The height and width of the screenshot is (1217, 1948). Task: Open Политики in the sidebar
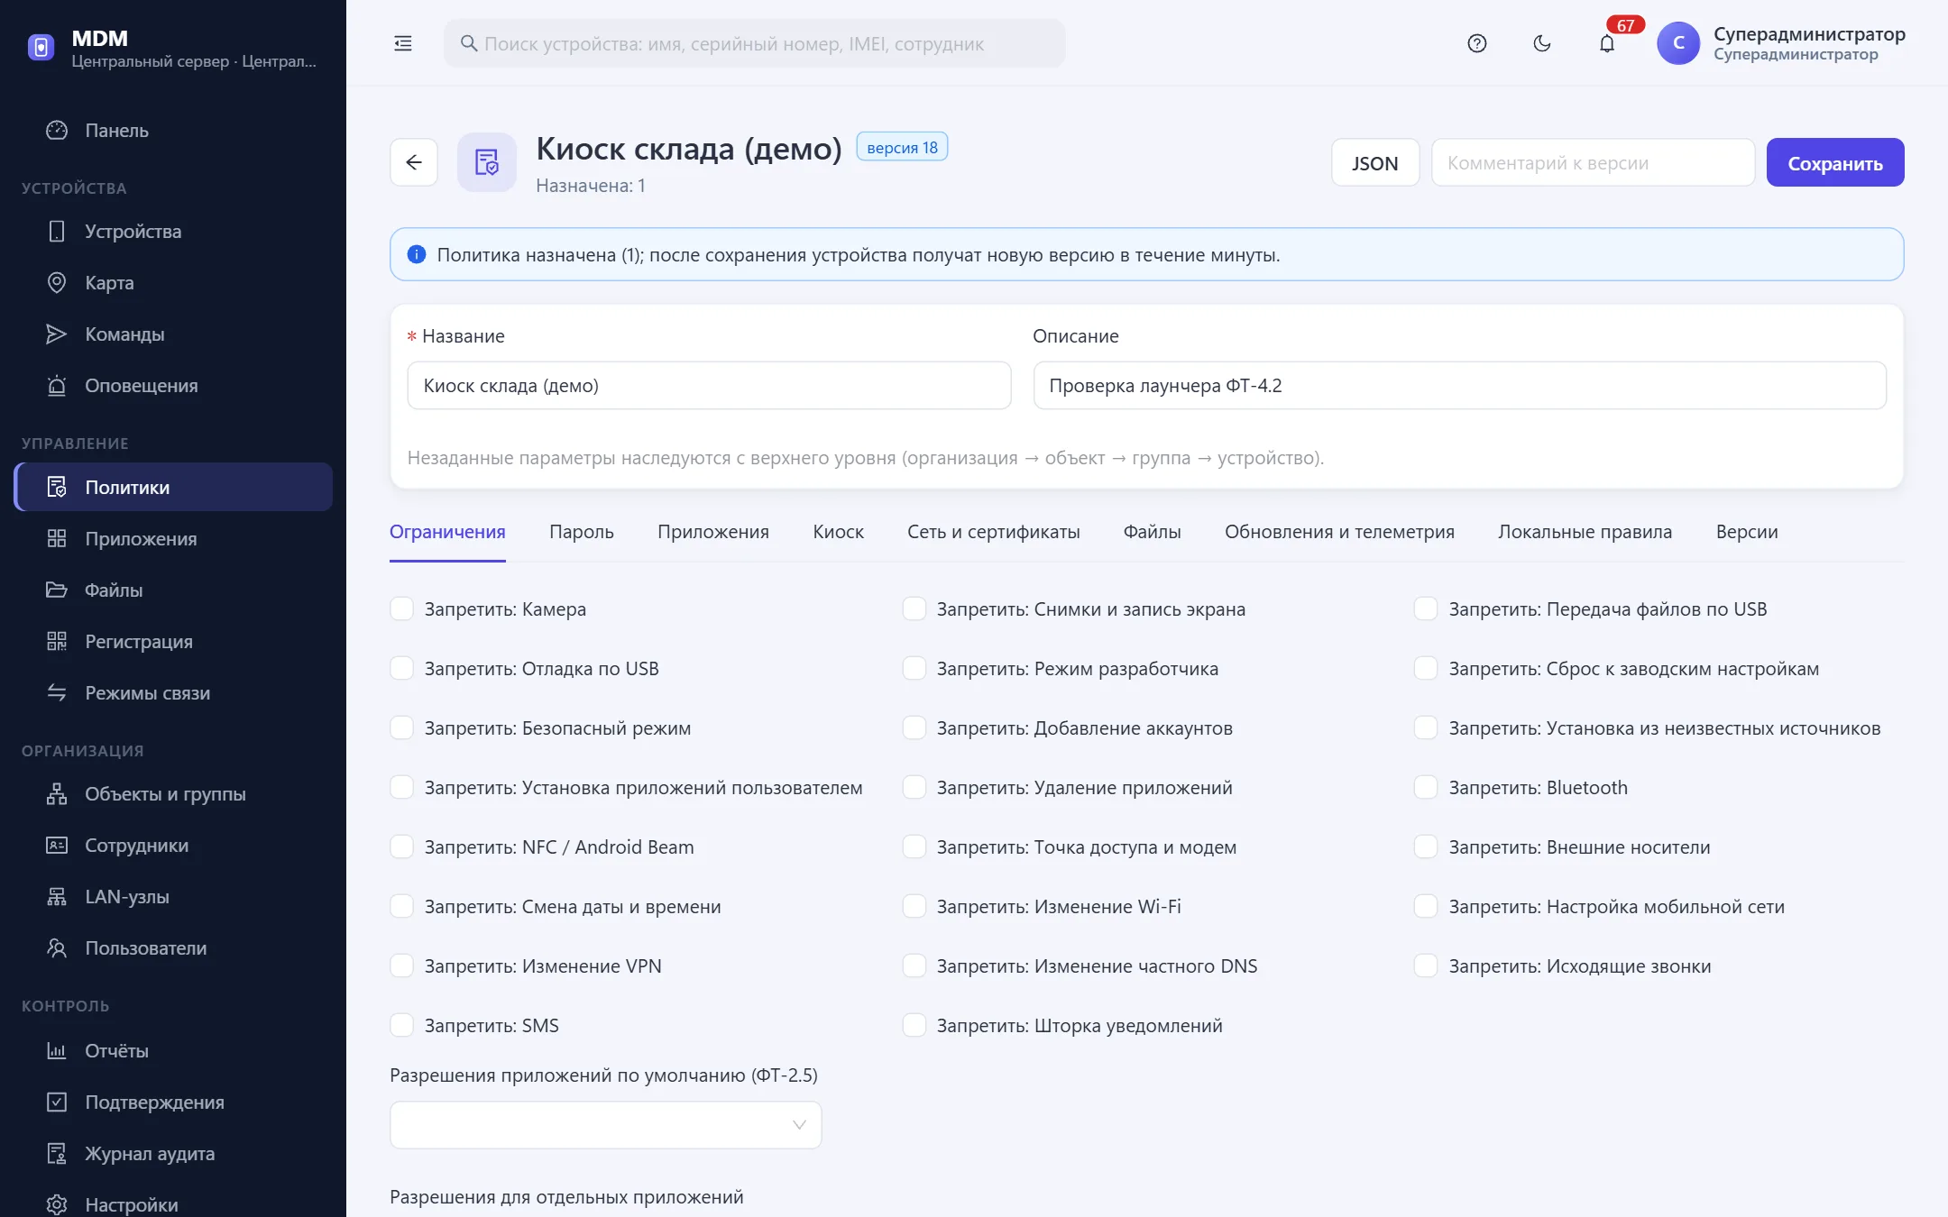[173, 488]
